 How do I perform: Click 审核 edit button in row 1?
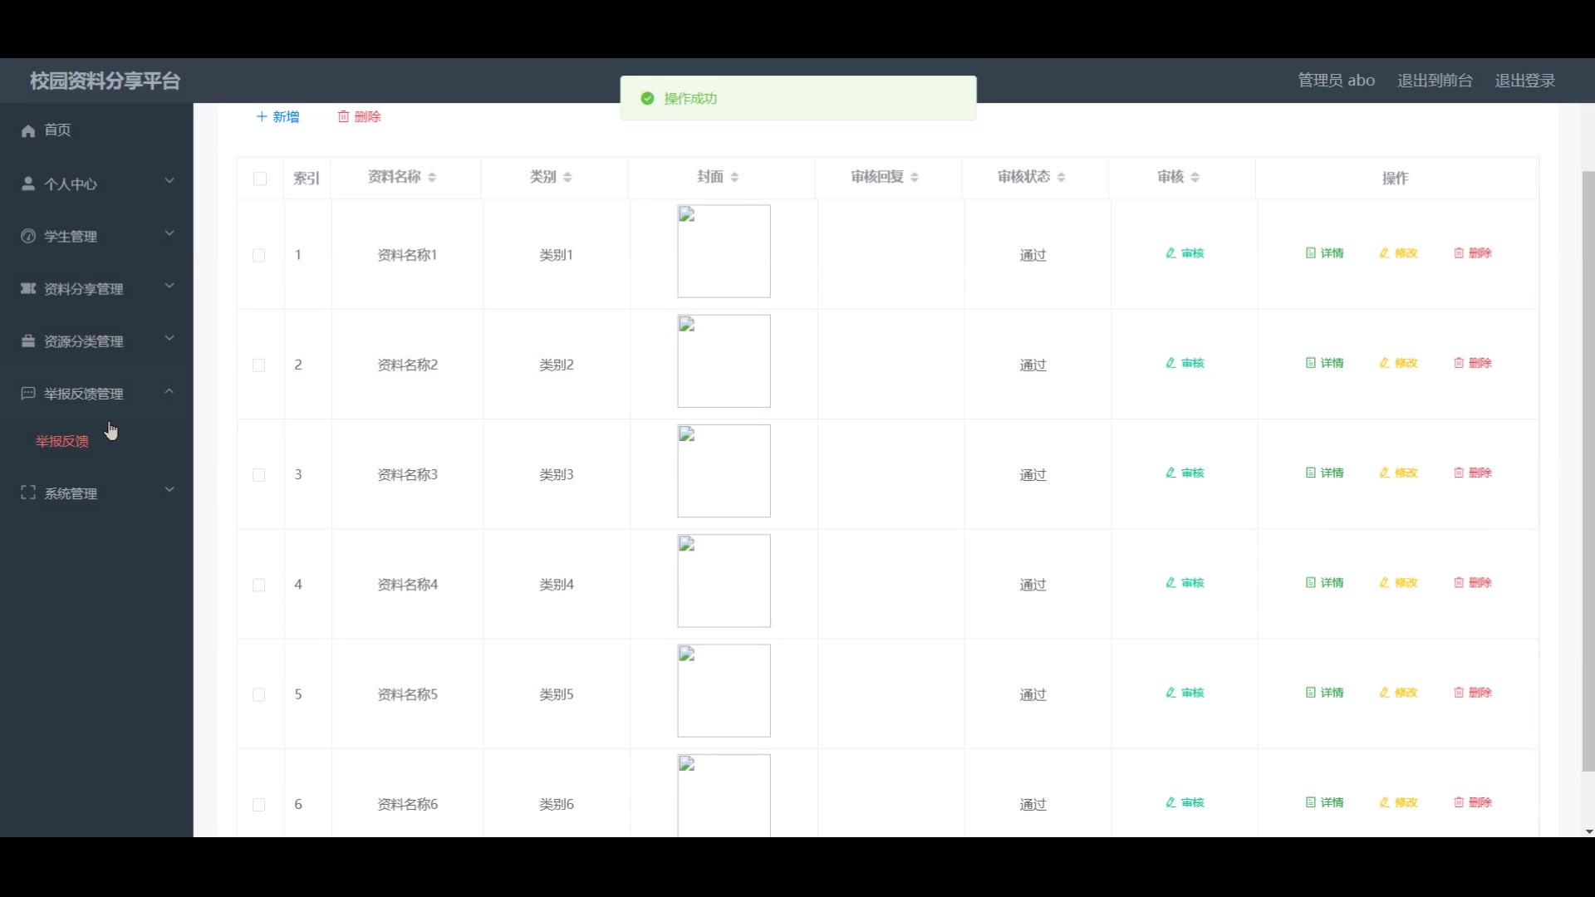[1185, 253]
